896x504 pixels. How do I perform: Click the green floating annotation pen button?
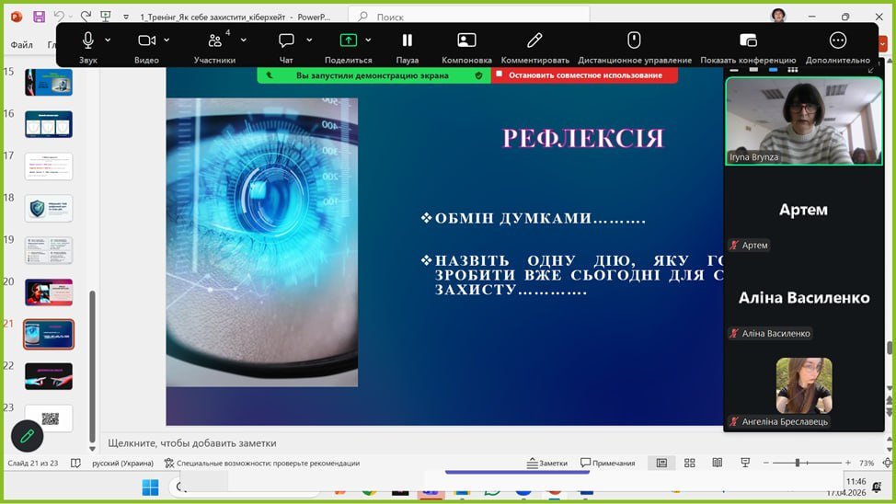click(27, 436)
